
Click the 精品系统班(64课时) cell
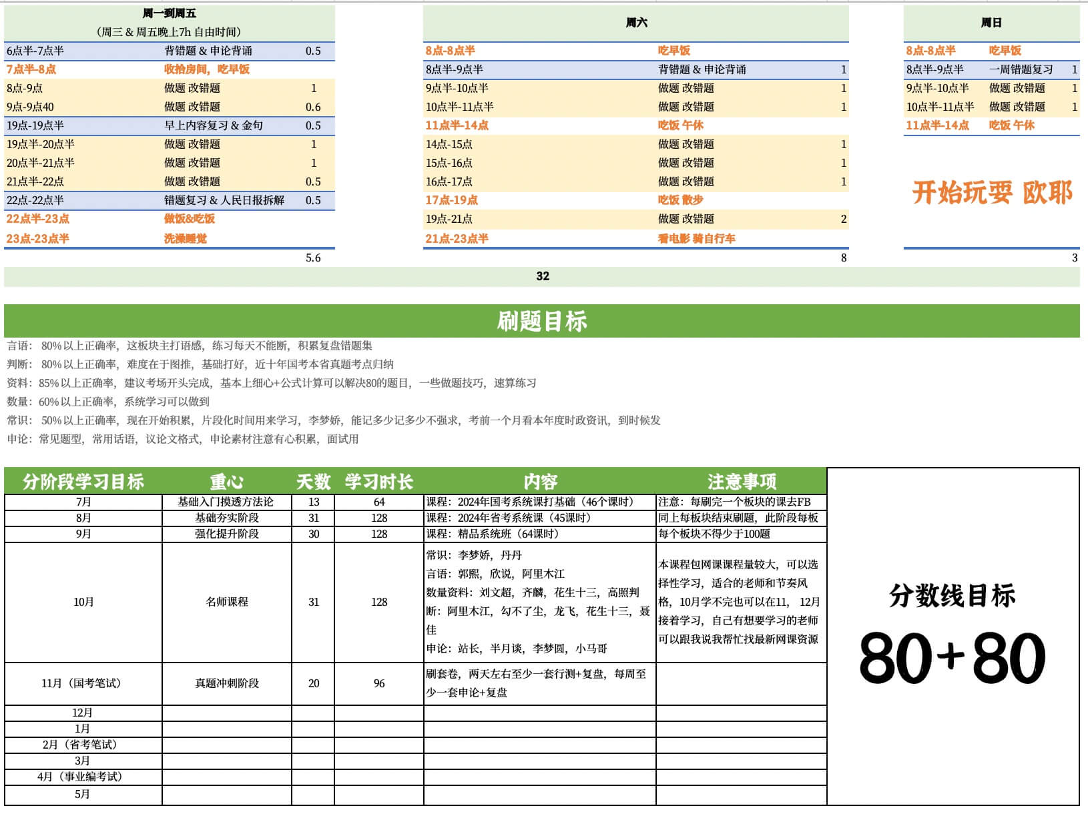[540, 534]
